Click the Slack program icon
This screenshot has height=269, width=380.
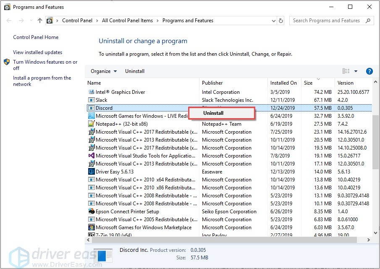(92, 100)
